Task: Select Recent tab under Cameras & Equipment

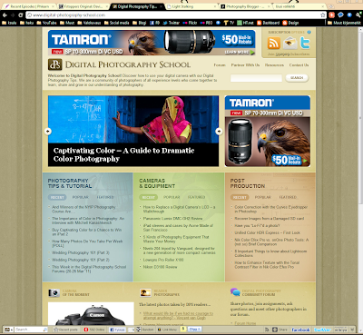Action: coord(148,197)
